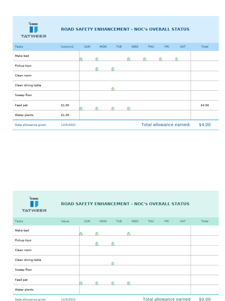The image size is (225, 301).
Task: Select Feed pet MON checkmark in green table
Action: pos(97,283)
